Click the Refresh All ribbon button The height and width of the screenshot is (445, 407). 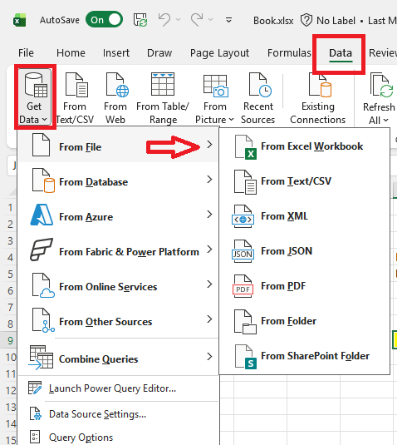(x=379, y=99)
